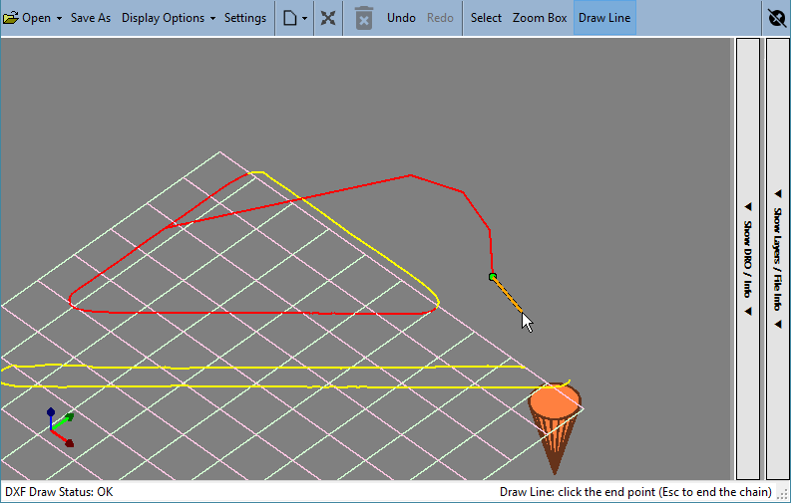Click the Open folder icon
This screenshot has height=503, width=791.
pos(11,18)
